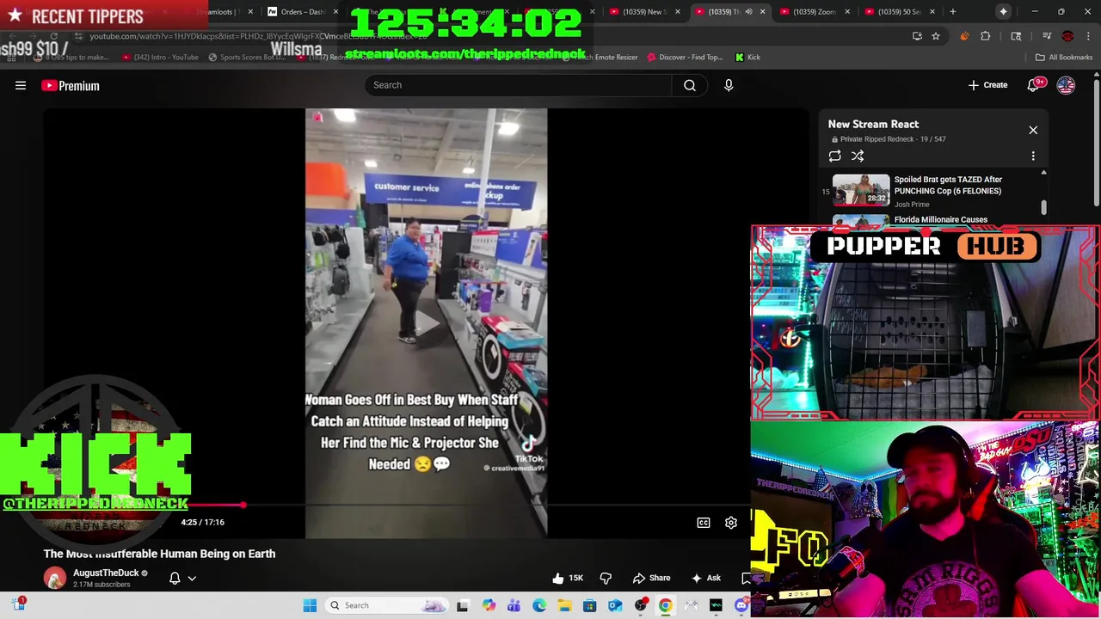Open the '(342) Intro - YouTube' bookmark
The height and width of the screenshot is (619, 1101).
(160, 58)
